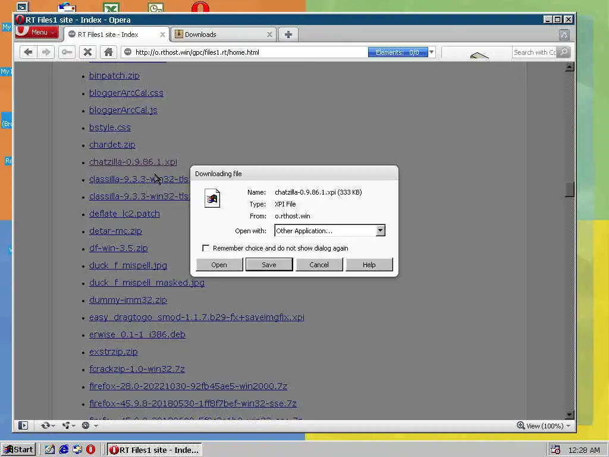Expand the Opera Turbo status dropdown arrow
This screenshot has width=609, height=457.
click(x=96, y=426)
